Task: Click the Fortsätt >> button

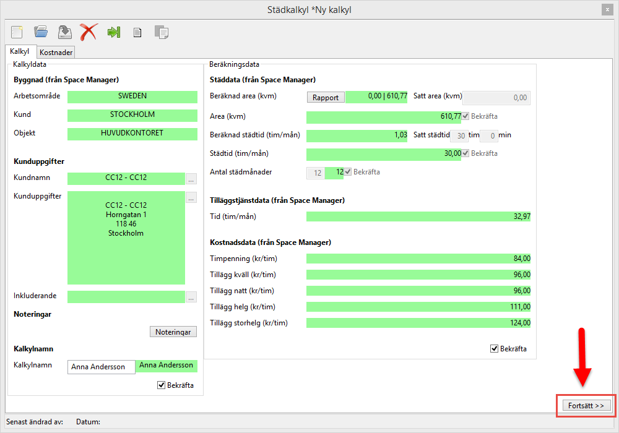Action: pos(586,406)
